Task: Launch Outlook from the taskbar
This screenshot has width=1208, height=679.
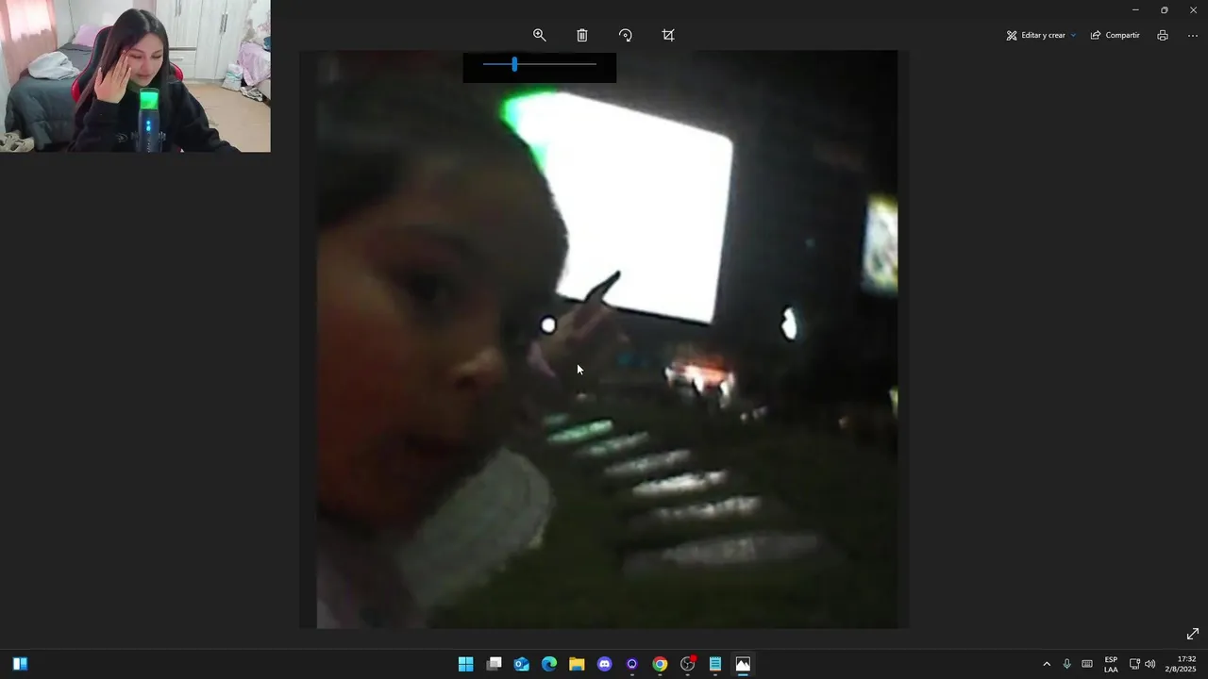Action: [522, 664]
